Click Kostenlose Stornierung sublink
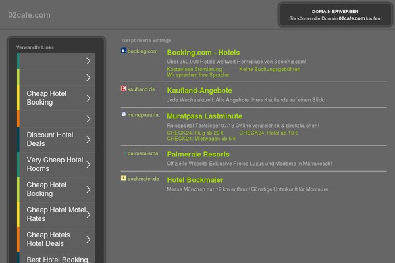395x263 pixels. pyautogui.click(x=194, y=69)
